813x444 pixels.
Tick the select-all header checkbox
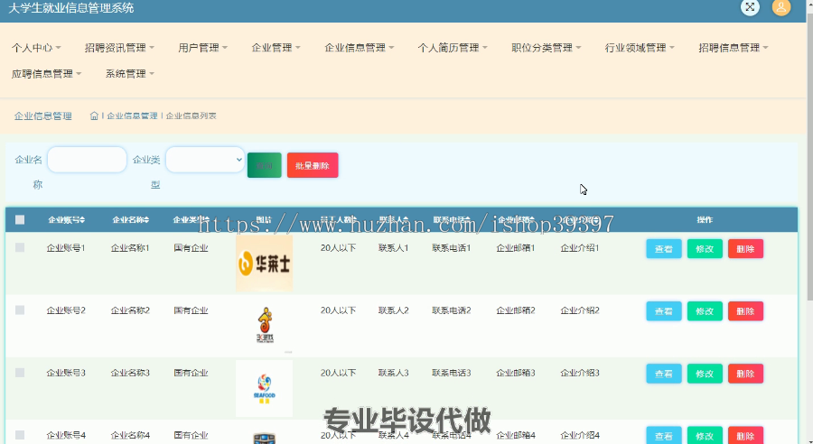point(20,219)
